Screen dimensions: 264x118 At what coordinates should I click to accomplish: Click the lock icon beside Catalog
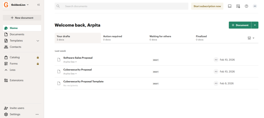coord(38,57)
